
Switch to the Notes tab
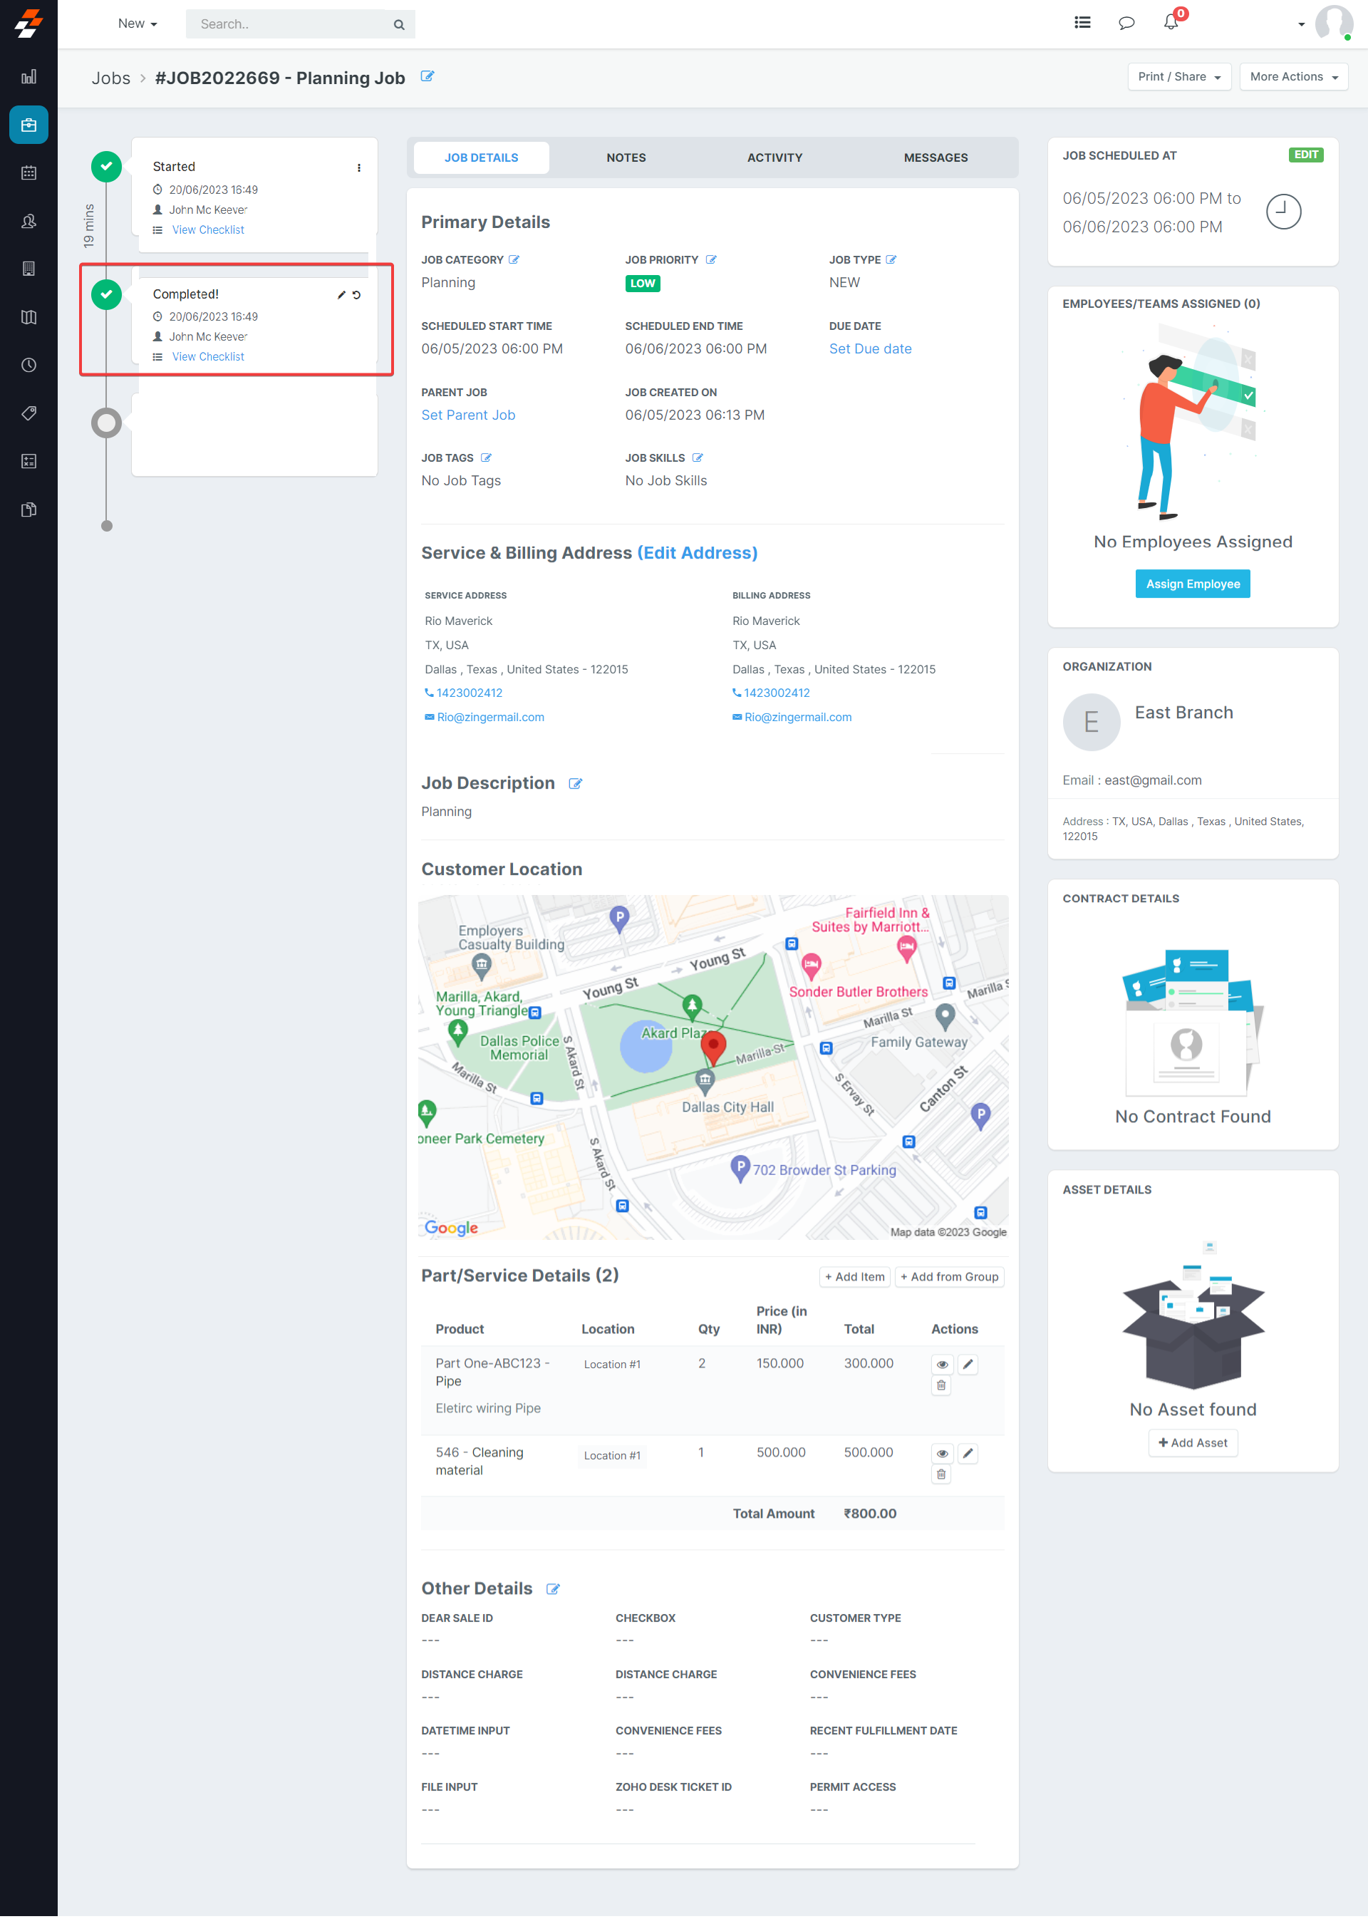[x=626, y=157]
